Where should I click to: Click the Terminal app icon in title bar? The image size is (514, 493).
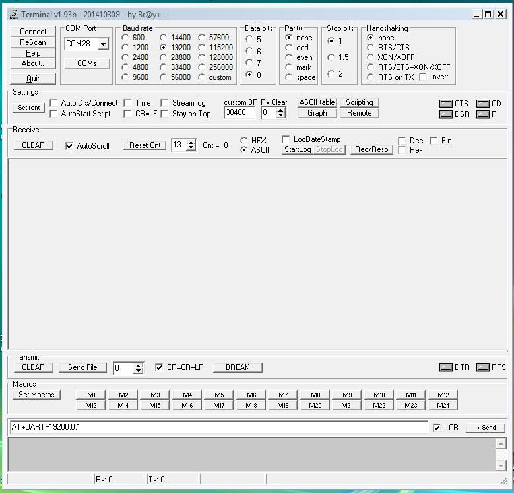(x=13, y=14)
